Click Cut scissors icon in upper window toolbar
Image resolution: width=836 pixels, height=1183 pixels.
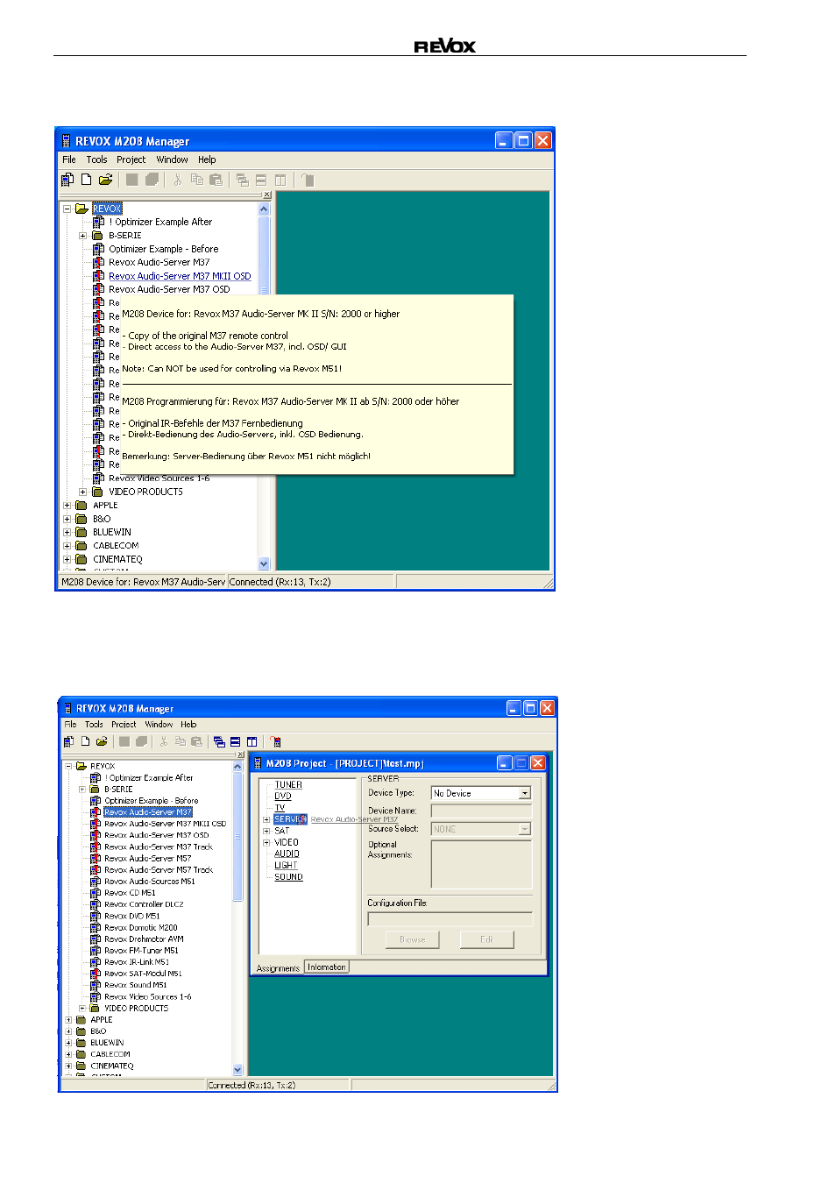178,180
